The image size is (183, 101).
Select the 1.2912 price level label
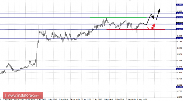pos(179,24)
